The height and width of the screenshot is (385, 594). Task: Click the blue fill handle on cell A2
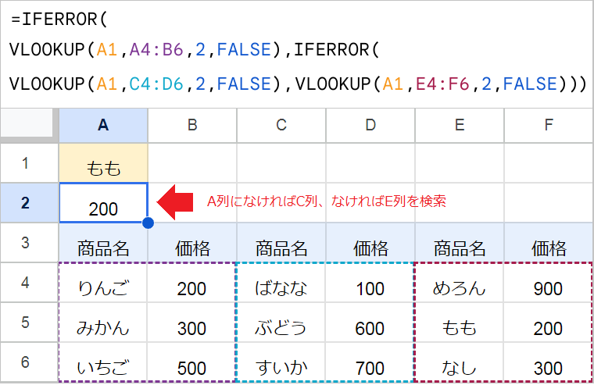pos(148,223)
